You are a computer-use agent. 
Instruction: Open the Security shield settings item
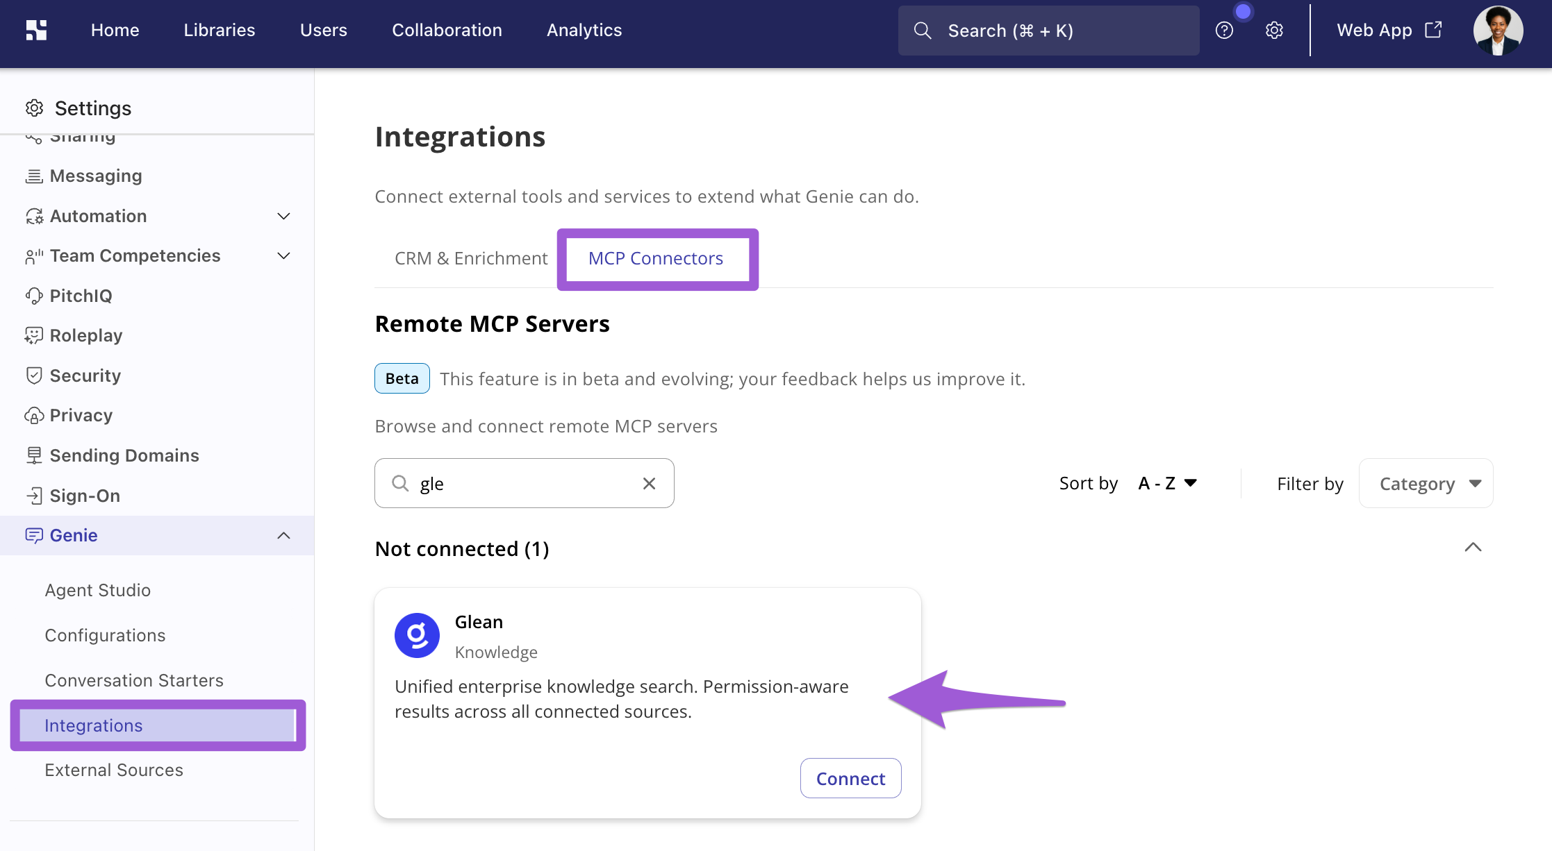click(73, 376)
